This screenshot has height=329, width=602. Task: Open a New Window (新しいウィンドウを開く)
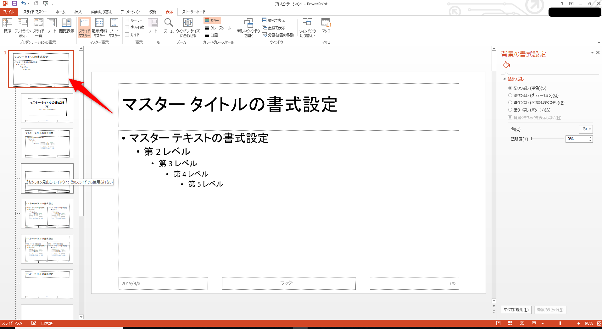(248, 28)
